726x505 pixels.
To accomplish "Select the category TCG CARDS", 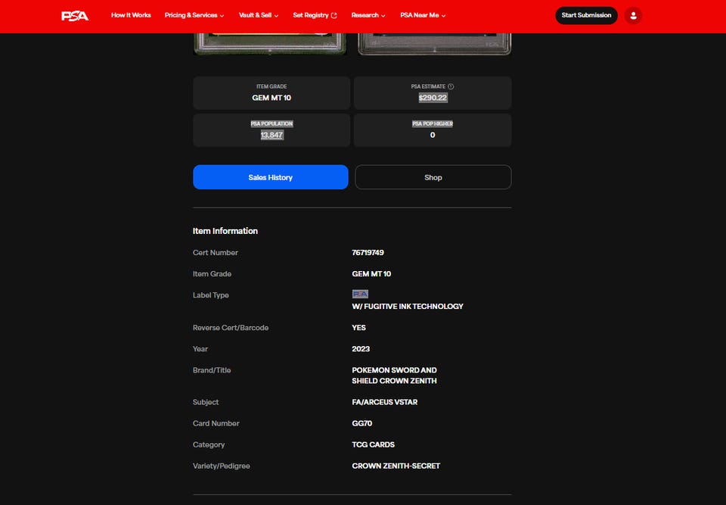I will (373, 444).
